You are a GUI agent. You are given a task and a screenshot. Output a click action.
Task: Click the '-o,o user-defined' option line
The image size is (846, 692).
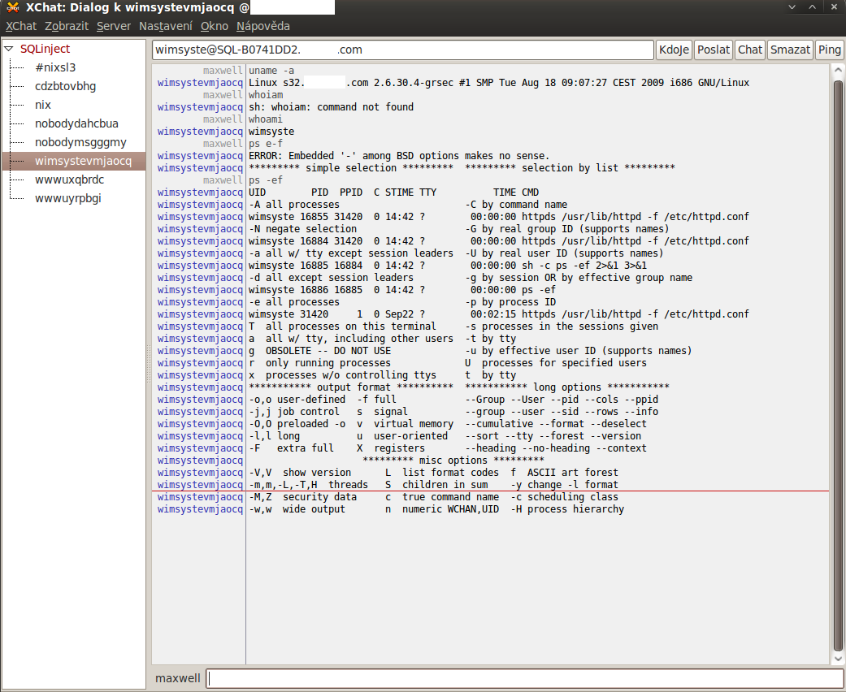point(453,400)
